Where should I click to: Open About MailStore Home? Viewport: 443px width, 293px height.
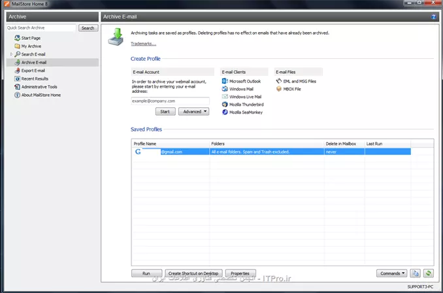point(41,95)
